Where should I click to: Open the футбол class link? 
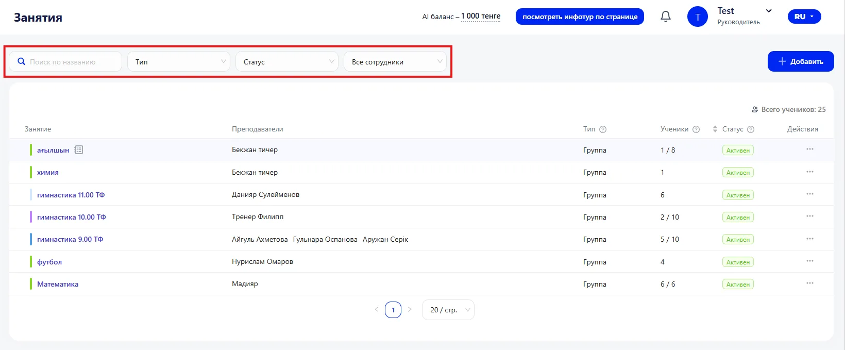click(x=49, y=262)
